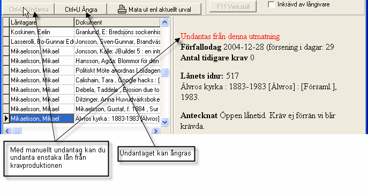Click the current row indicator arrow
The image size is (368, 194).
click(6, 119)
